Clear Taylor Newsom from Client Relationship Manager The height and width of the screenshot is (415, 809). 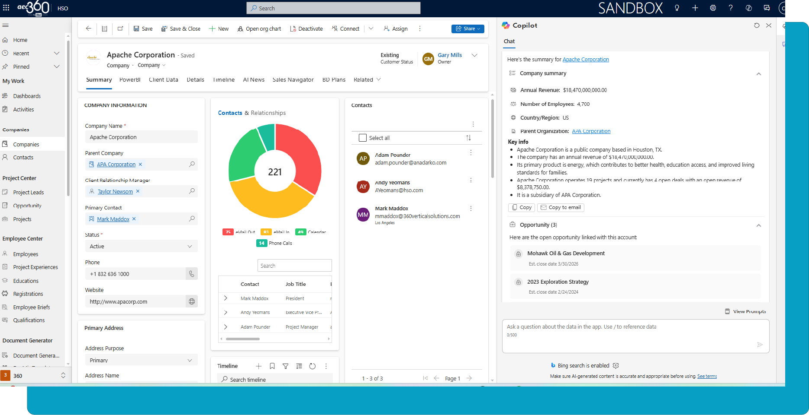tap(138, 191)
